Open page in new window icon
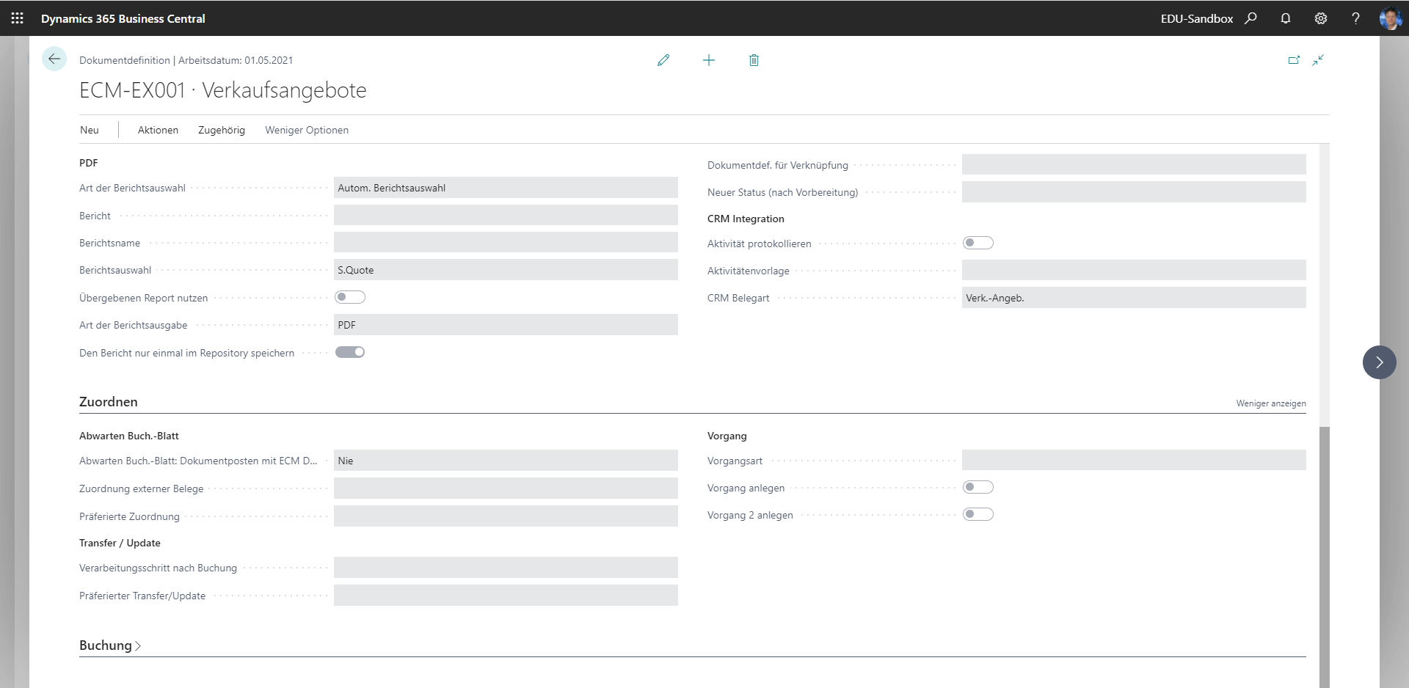This screenshot has height=688, width=1409. point(1294,60)
